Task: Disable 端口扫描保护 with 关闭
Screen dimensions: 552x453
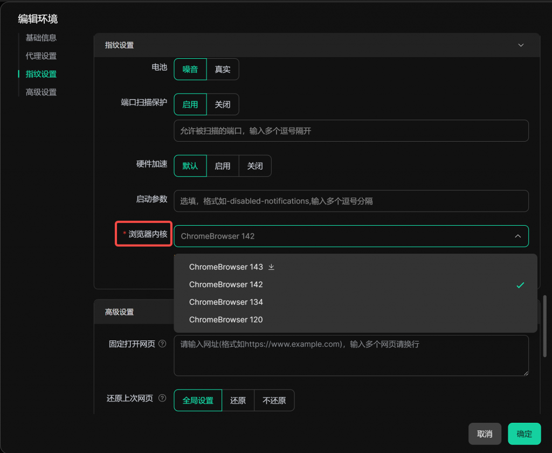Action: pos(223,104)
